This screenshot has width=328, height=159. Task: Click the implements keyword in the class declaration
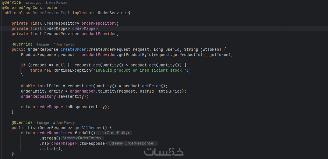(84, 13)
